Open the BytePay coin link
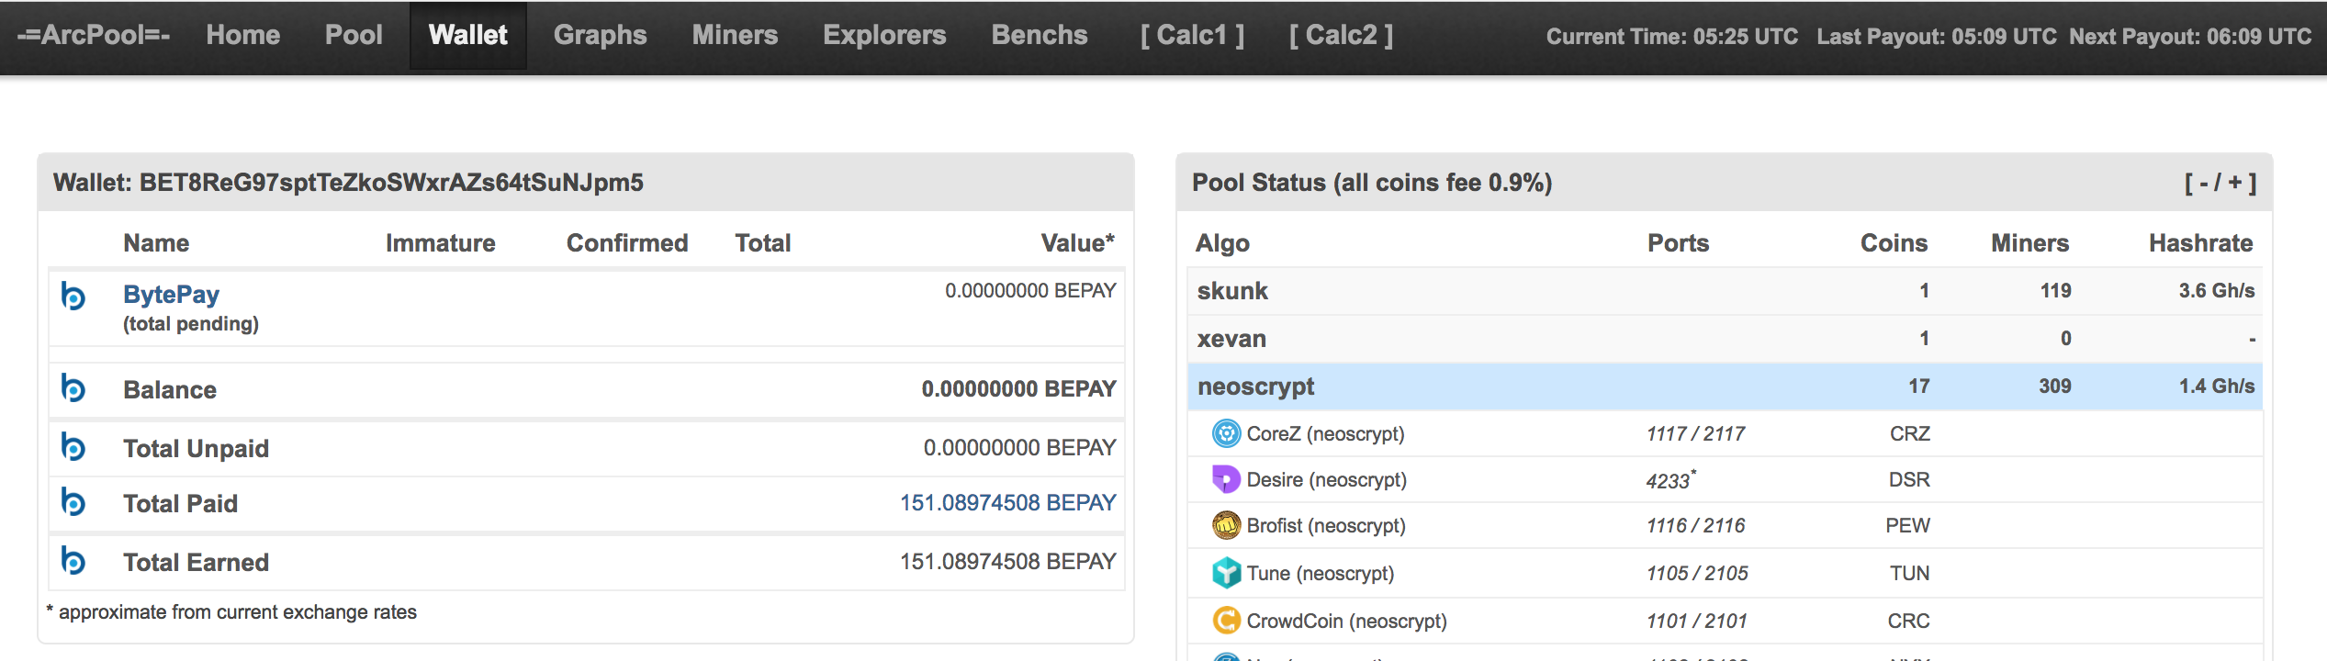 pyautogui.click(x=171, y=295)
